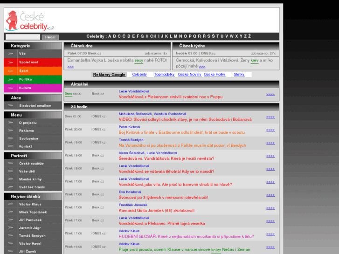
Task: Click the Reklamy Google label
Action: [x=109, y=75]
